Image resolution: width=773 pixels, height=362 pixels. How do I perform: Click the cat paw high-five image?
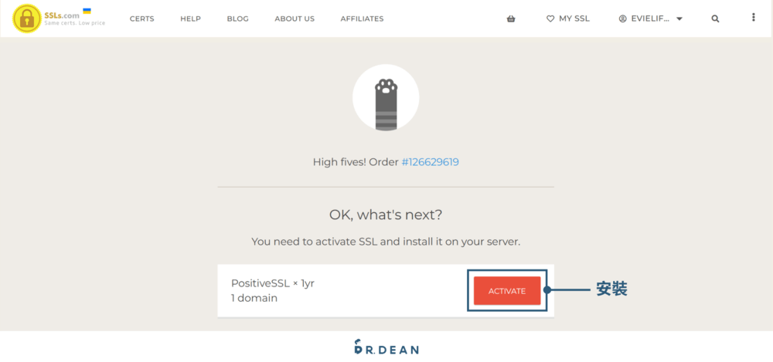(x=386, y=98)
